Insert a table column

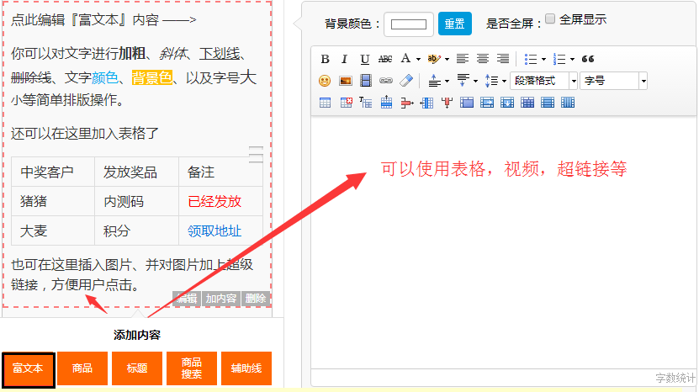(x=426, y=103)
